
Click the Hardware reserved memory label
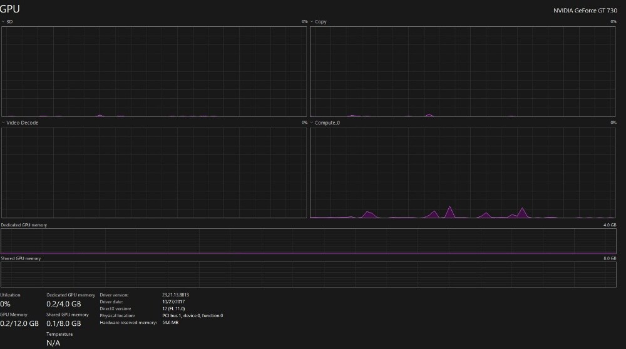point(128,322)
